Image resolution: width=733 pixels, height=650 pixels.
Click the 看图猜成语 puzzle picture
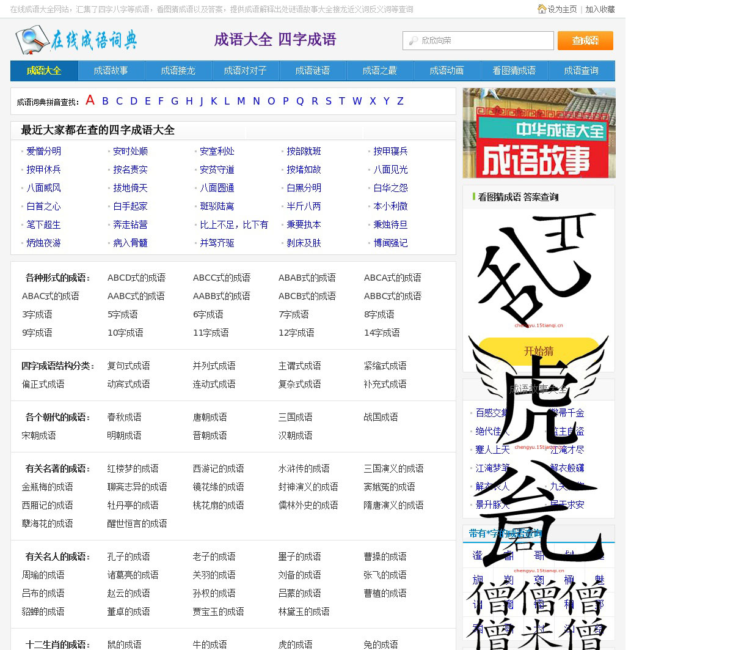(x=538, y=269)
